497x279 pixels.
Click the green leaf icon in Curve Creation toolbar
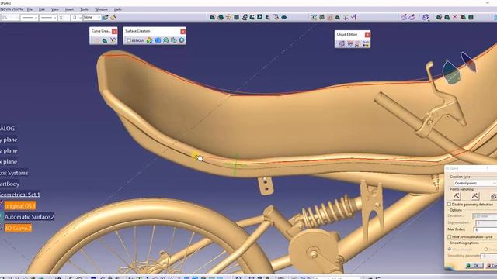[104, 40]
